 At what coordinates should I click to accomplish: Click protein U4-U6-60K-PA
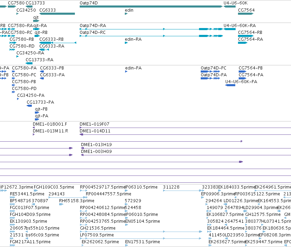[x=230, y=85]
